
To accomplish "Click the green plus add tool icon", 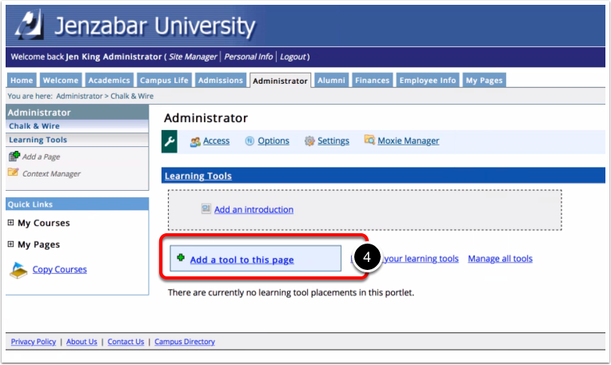I will pos(181,258).
